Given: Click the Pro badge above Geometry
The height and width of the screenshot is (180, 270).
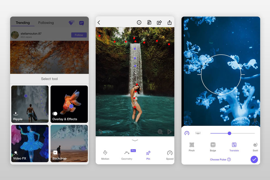Looking at the screenshot, I should 133,151.
